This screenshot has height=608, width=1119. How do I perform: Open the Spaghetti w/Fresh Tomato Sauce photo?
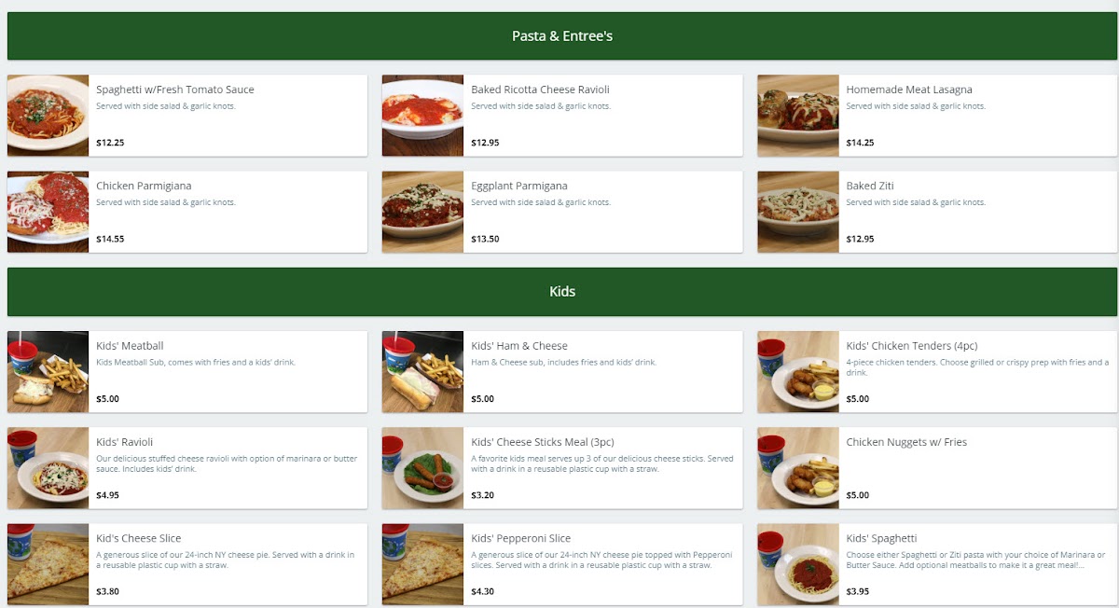point(48,116)
